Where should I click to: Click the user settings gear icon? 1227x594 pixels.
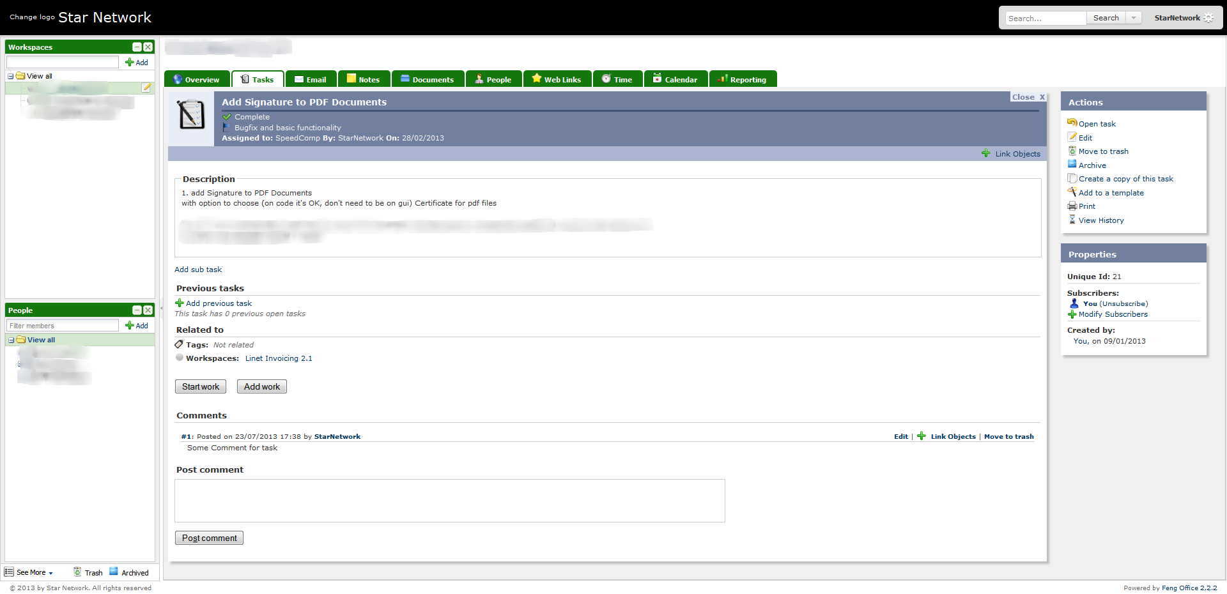(x=1208, y=18)
